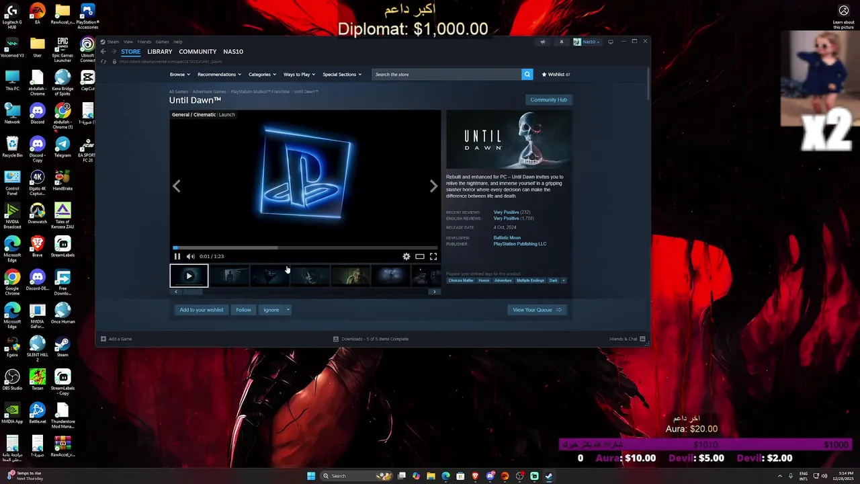Mute the trailer volume
860x484 pixels.
(x=191, y=256)
